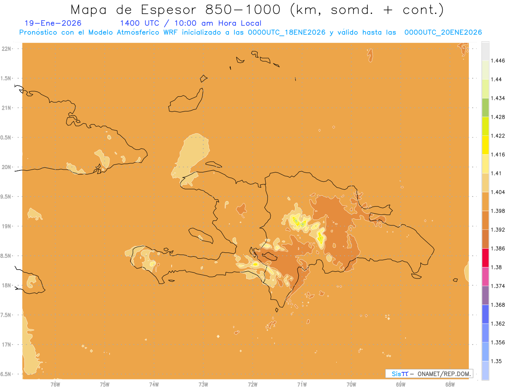Click the longitude axis label '76W'
This screenshot has height=390, width=505.
[55, 385]
